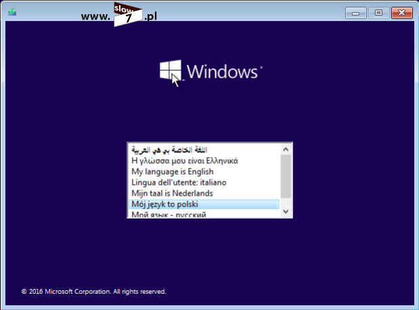419x310 pixels.
Task: Click the language list scroll down arrow
Action: coord(286,211)
